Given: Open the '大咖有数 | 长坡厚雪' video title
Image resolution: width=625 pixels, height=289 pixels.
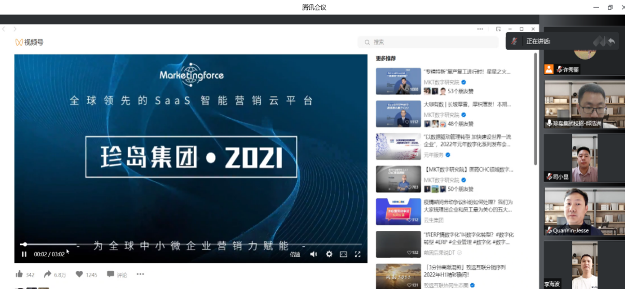Looking at the screenshot, I should point(468,104).
